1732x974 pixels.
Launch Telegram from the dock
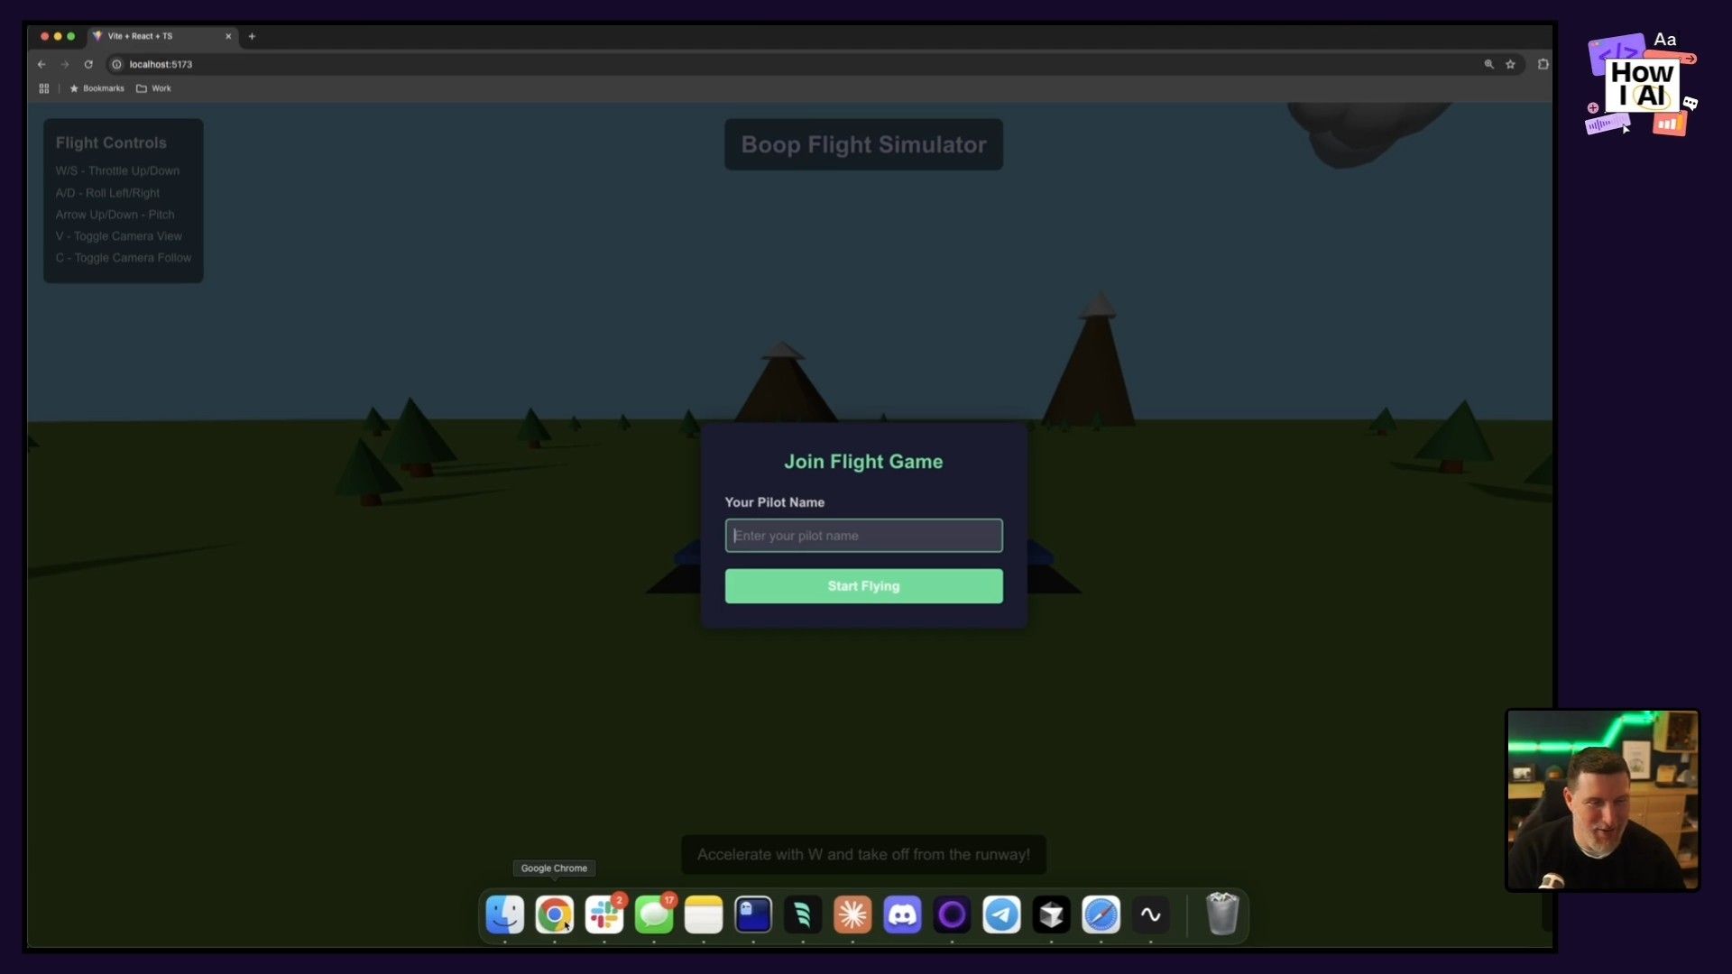coord(1001,914)
